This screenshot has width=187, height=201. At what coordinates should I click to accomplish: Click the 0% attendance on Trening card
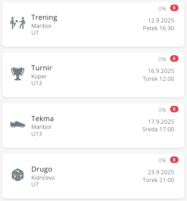pyautogui.click(x=162, y=9)
